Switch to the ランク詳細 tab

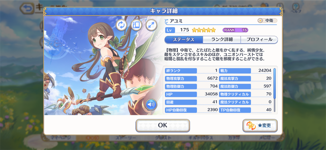coord(222,40)
